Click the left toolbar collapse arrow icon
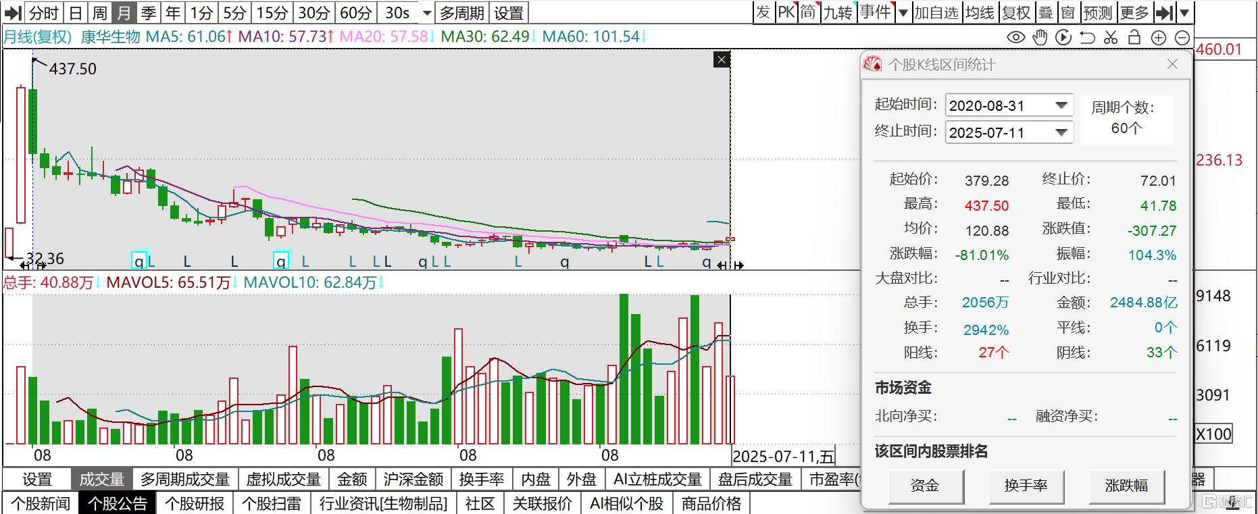 click(13, 13)
